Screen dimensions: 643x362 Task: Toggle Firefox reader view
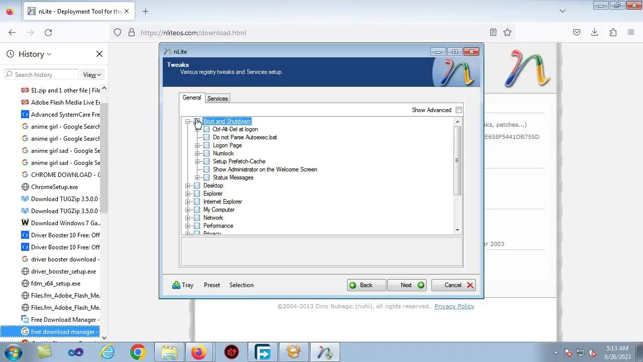click(493, 32)
